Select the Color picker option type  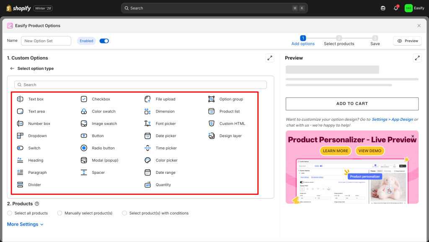(166, 160)
